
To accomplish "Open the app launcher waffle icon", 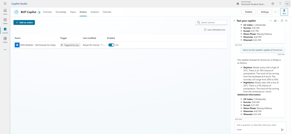I will click(5, 3).
